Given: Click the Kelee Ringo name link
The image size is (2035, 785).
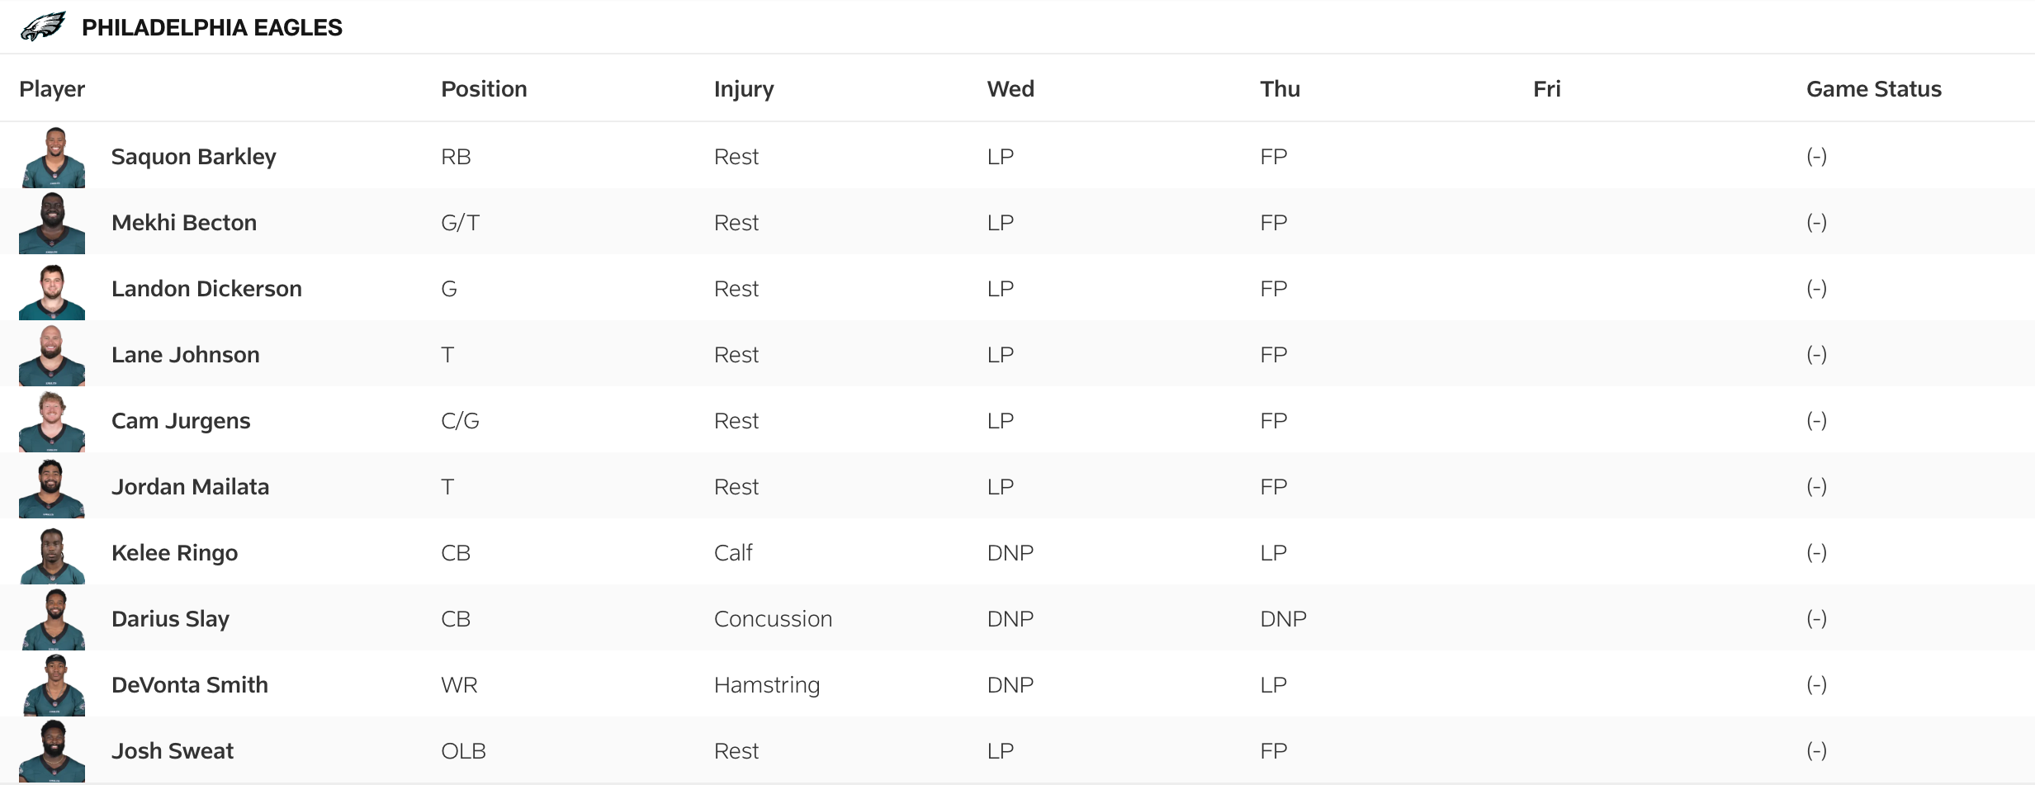Looking at the screenshot, I should coord(174,553).
